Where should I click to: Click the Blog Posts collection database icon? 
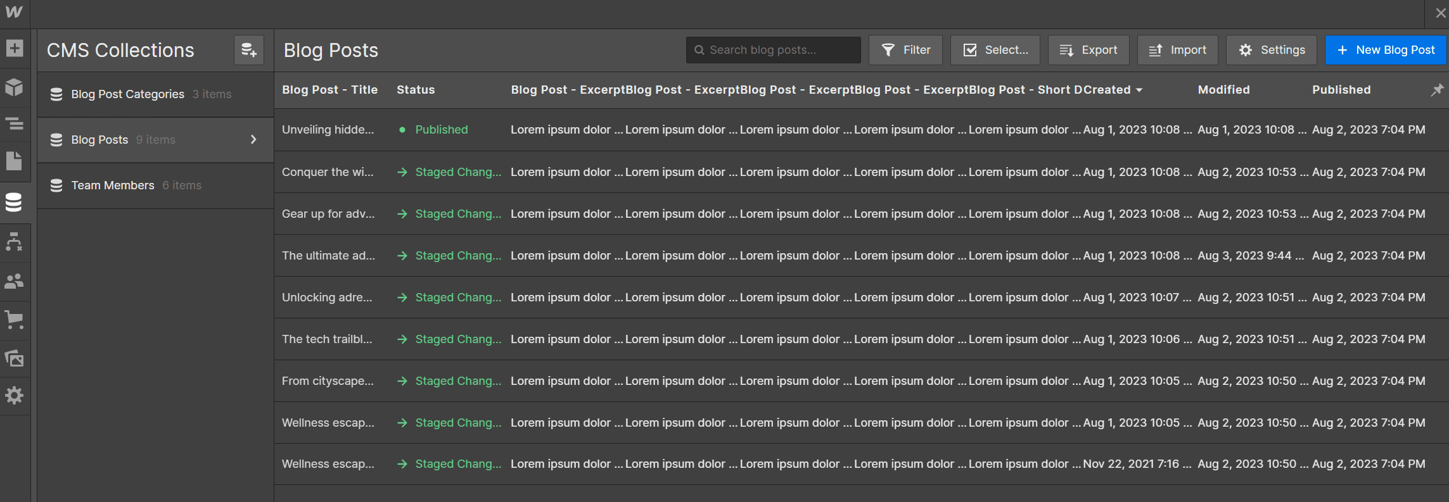[56, 140]
